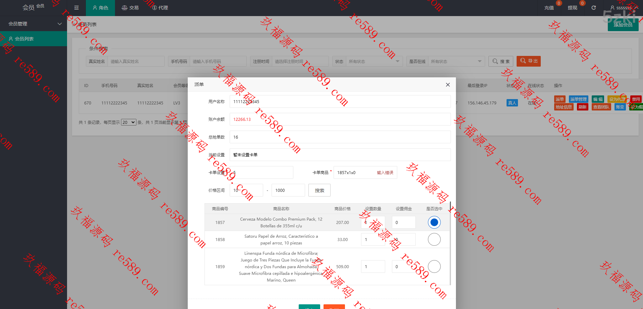Select radio button for product 1859
Viewport: 643px width, 309px height.
tap(434, 266)
